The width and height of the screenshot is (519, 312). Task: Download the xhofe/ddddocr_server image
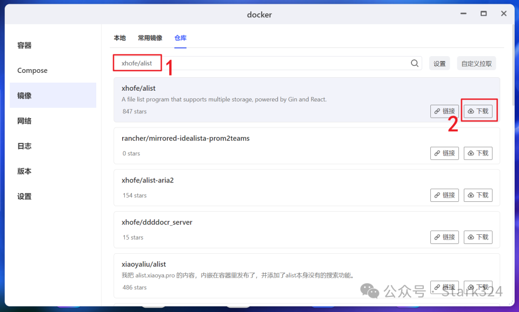click(x=478, y=237)
